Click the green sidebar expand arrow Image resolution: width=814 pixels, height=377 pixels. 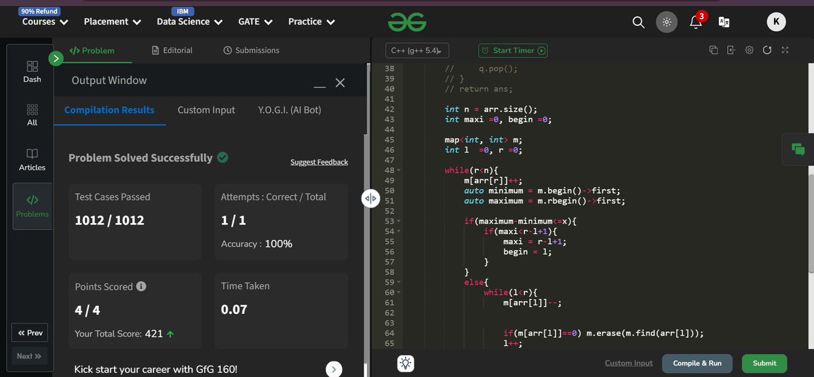[x=56, y=59]
